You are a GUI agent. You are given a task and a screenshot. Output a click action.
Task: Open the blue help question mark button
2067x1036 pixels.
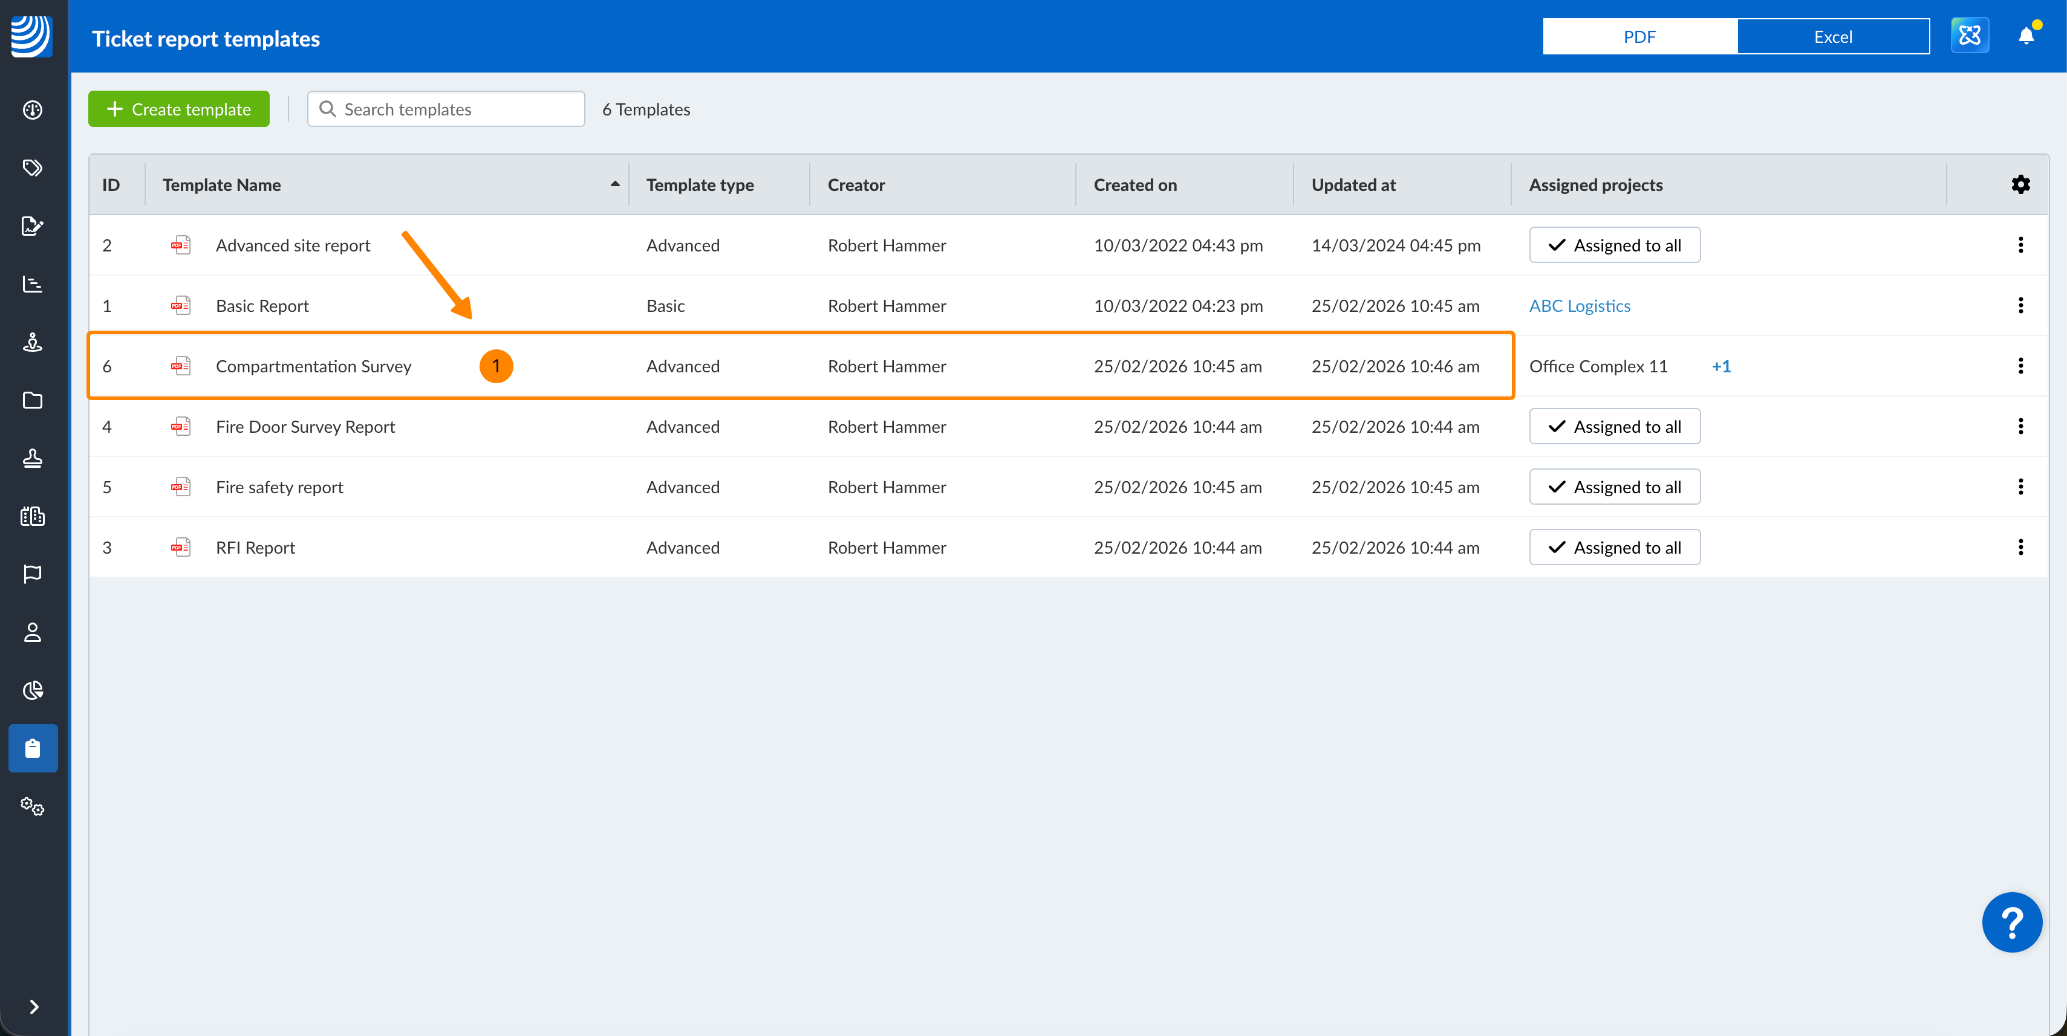[x=2011, y=922]
